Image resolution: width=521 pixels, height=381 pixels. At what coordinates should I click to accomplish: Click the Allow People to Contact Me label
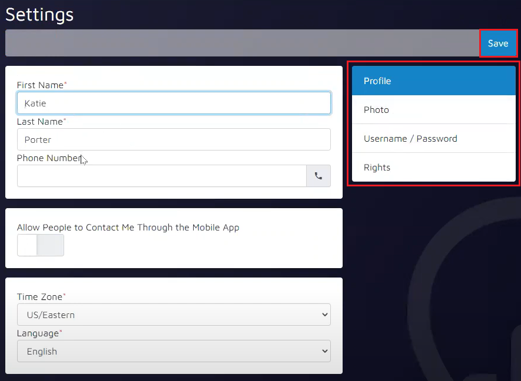click(128, 228)
